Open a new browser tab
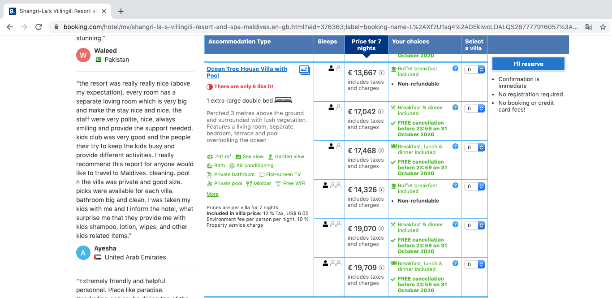Viewport: 612px width, 298px height. tap(121, 11)
